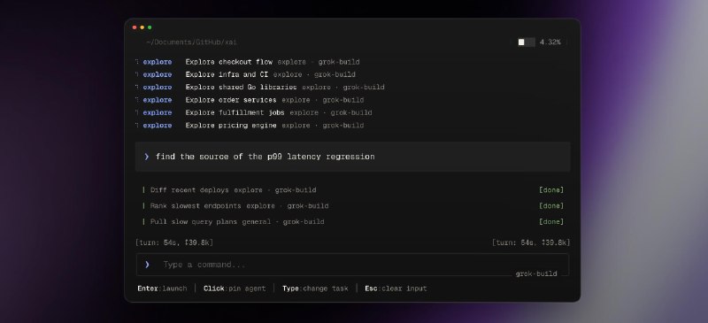The height and width of the screenshot is (323, 708).
Task: Click the grok-build model label on input box
Action: point(536,273)
